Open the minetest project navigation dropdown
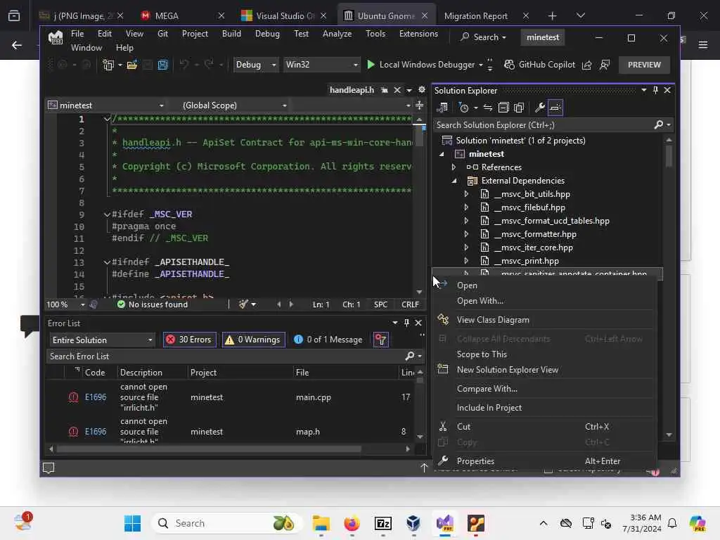 [x=106, y=105]
